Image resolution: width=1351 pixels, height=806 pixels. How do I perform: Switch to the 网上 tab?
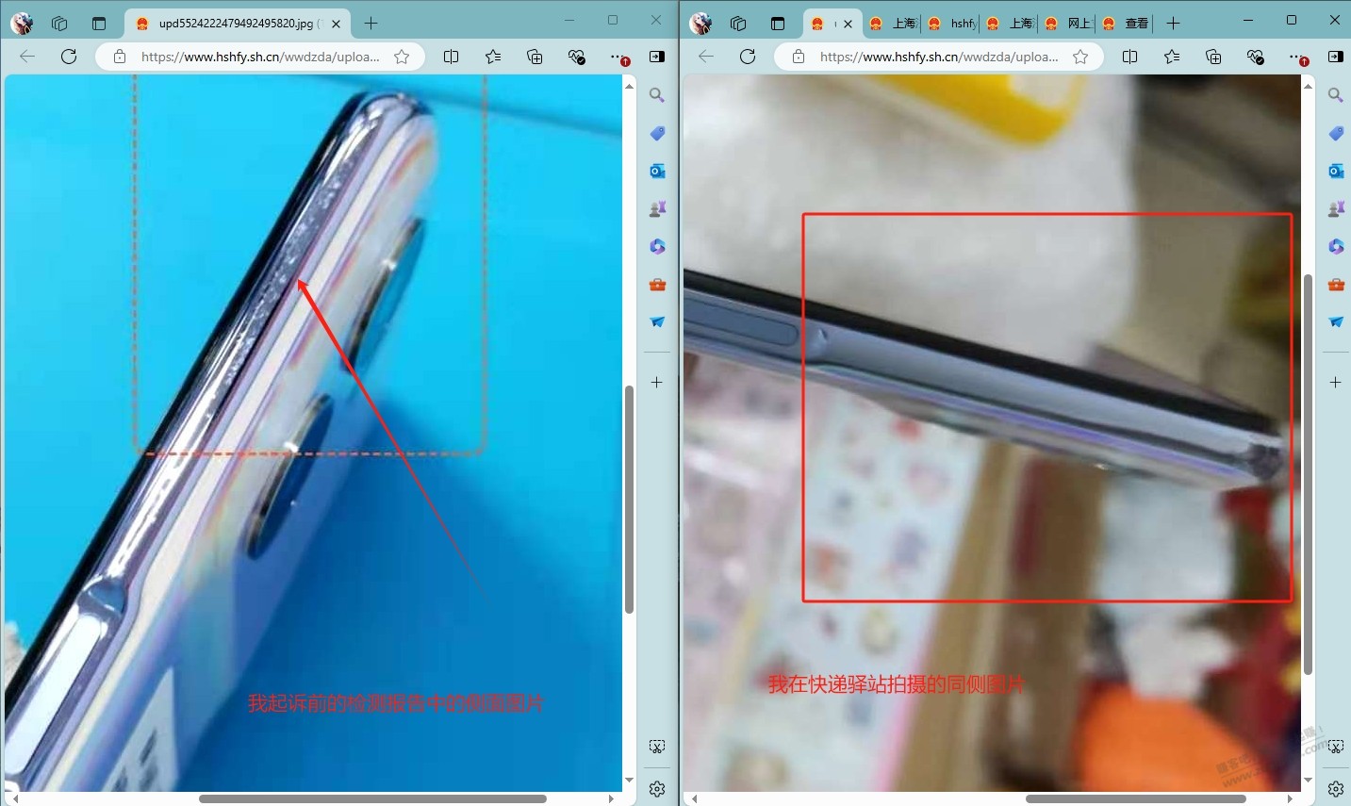coord(1069,24)
